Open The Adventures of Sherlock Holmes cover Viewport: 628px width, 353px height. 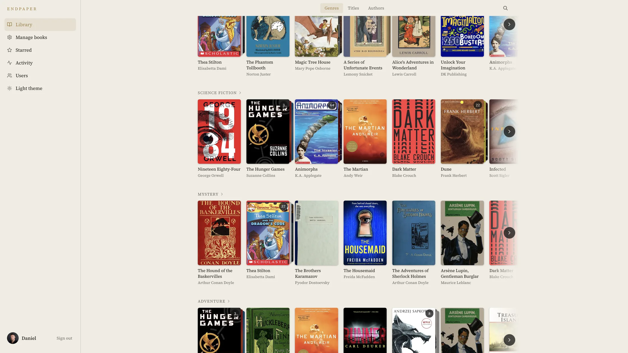(414, 233)
